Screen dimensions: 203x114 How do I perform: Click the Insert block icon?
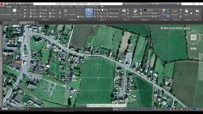coord(124,12)
